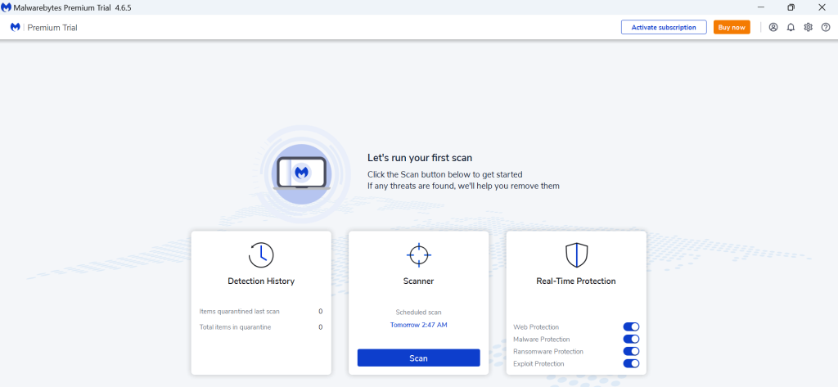Click the Malwarebytes logo beside Premium Trial
Image resolution: width=838 pixels, height=387 pixels.
click(x=16, y=27)
